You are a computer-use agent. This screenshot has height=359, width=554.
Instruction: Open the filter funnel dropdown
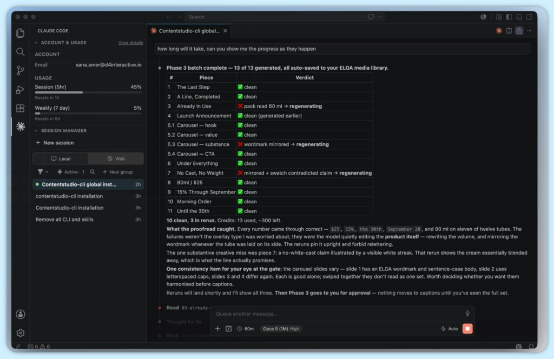[43, 172]
